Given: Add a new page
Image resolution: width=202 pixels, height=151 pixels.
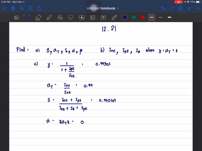Looking at the screenshot, I should click(x=180, y=8).
